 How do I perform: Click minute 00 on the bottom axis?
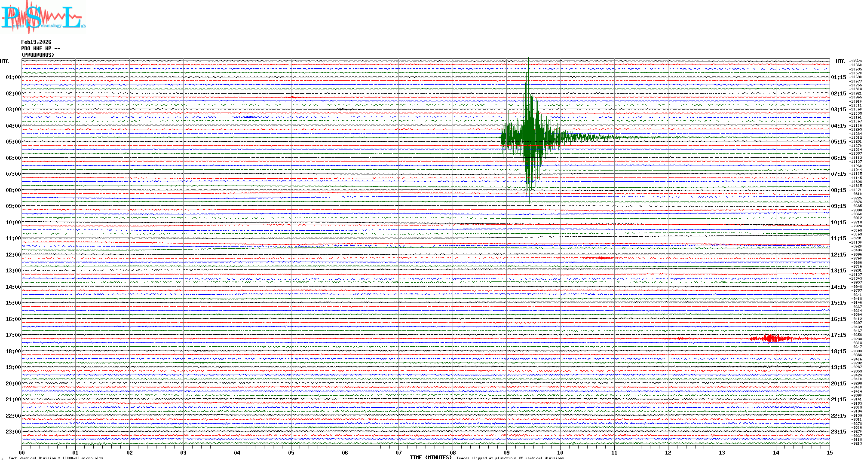(22, 452)
